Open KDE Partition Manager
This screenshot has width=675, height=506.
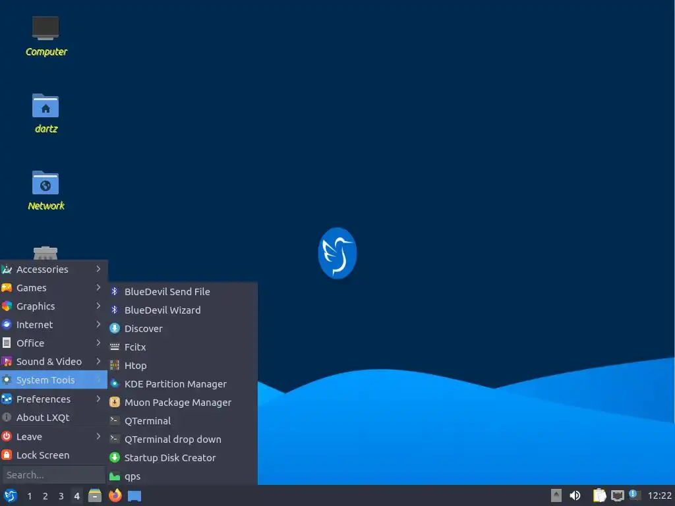tap(183, 384)
